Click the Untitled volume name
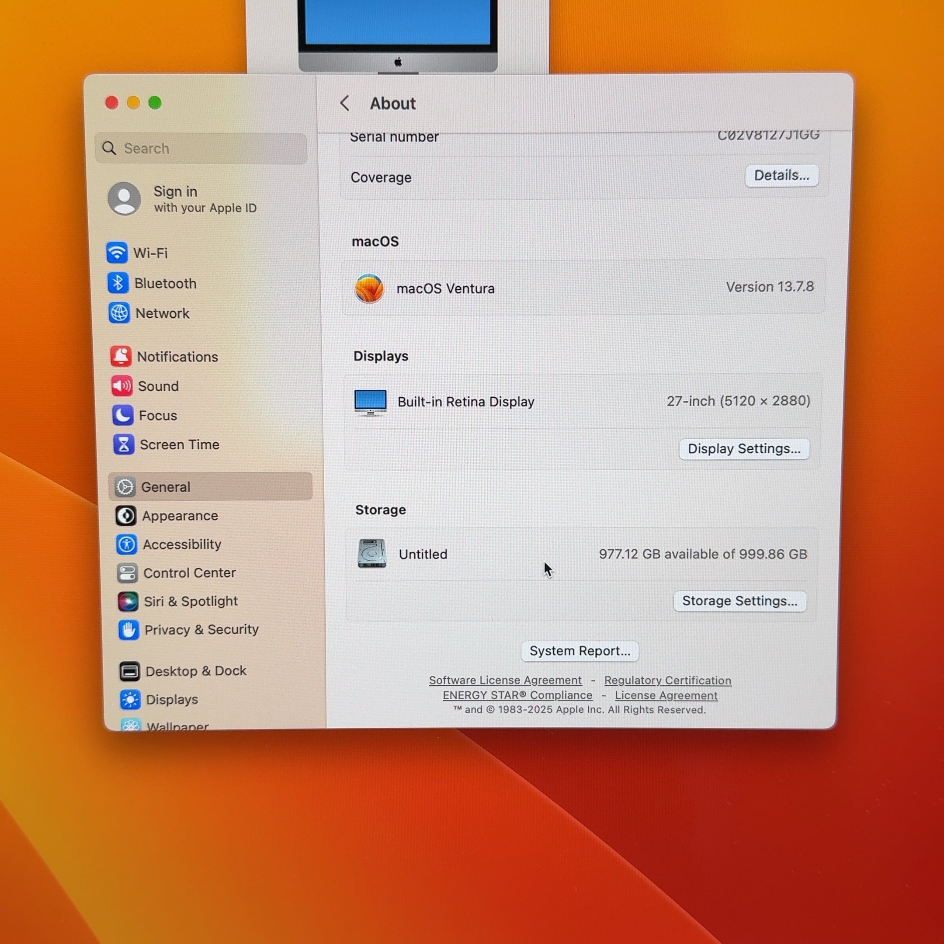 pos(423,554)
